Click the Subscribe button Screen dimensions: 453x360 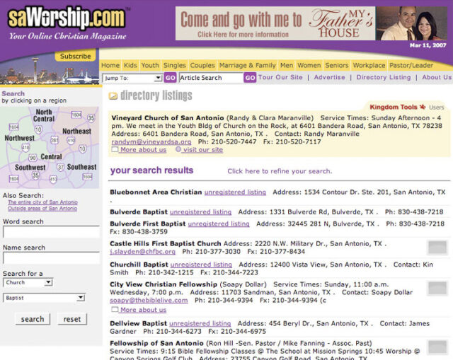click(76, 57)
